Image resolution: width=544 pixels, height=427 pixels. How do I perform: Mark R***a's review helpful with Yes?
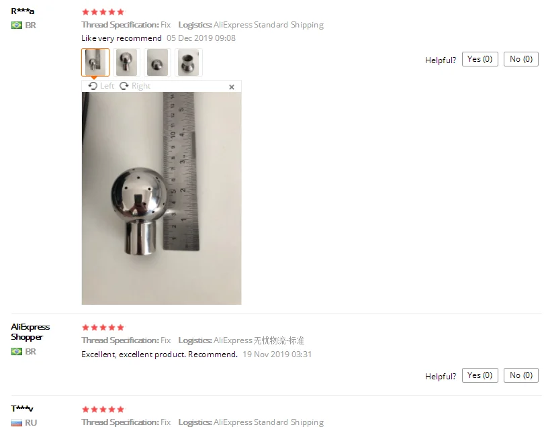[x=480, y=59]
